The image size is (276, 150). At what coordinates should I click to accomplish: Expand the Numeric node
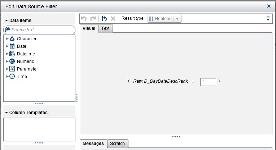pyautogui.click(x=7, y=61)
